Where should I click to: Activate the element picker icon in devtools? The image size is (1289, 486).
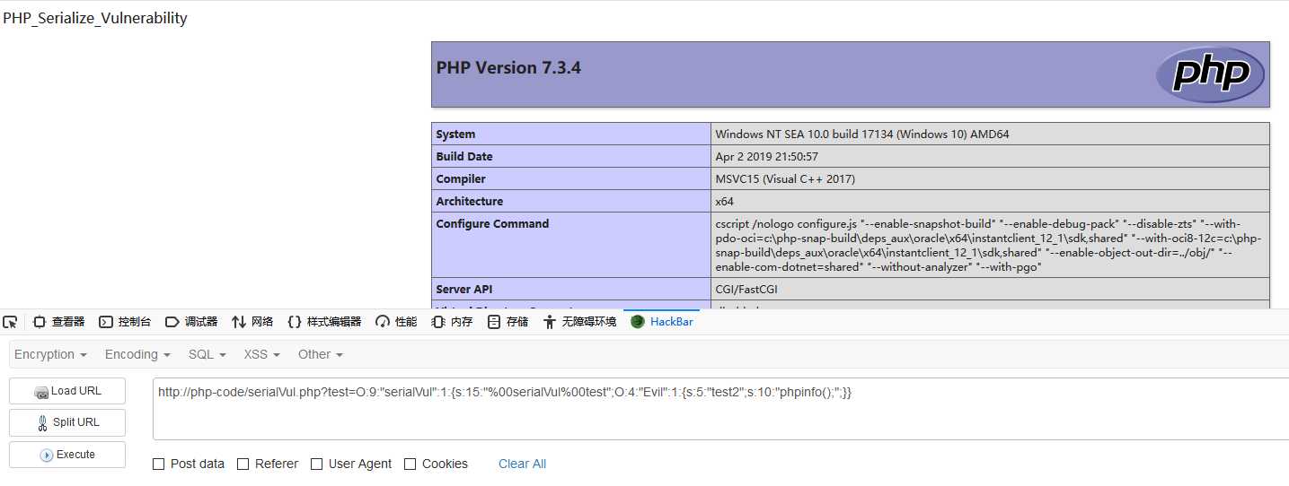[10, 322]
